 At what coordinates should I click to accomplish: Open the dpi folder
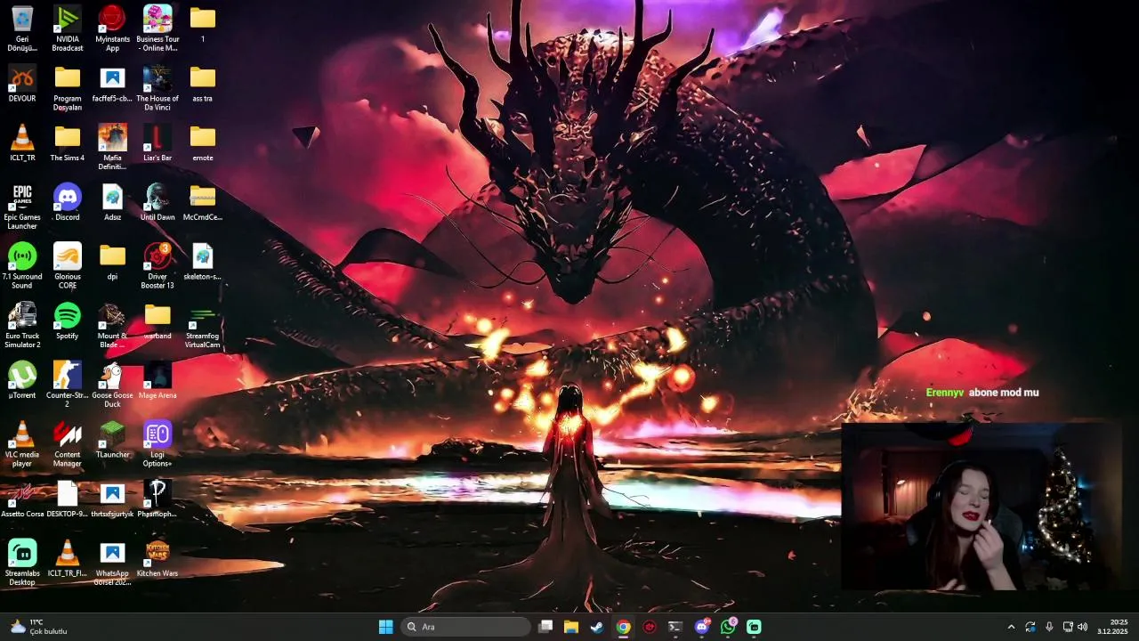[x=112, y=261]
